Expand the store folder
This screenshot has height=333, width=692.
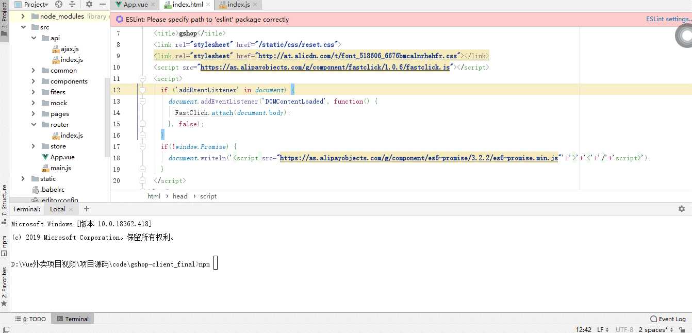(34, 146)
